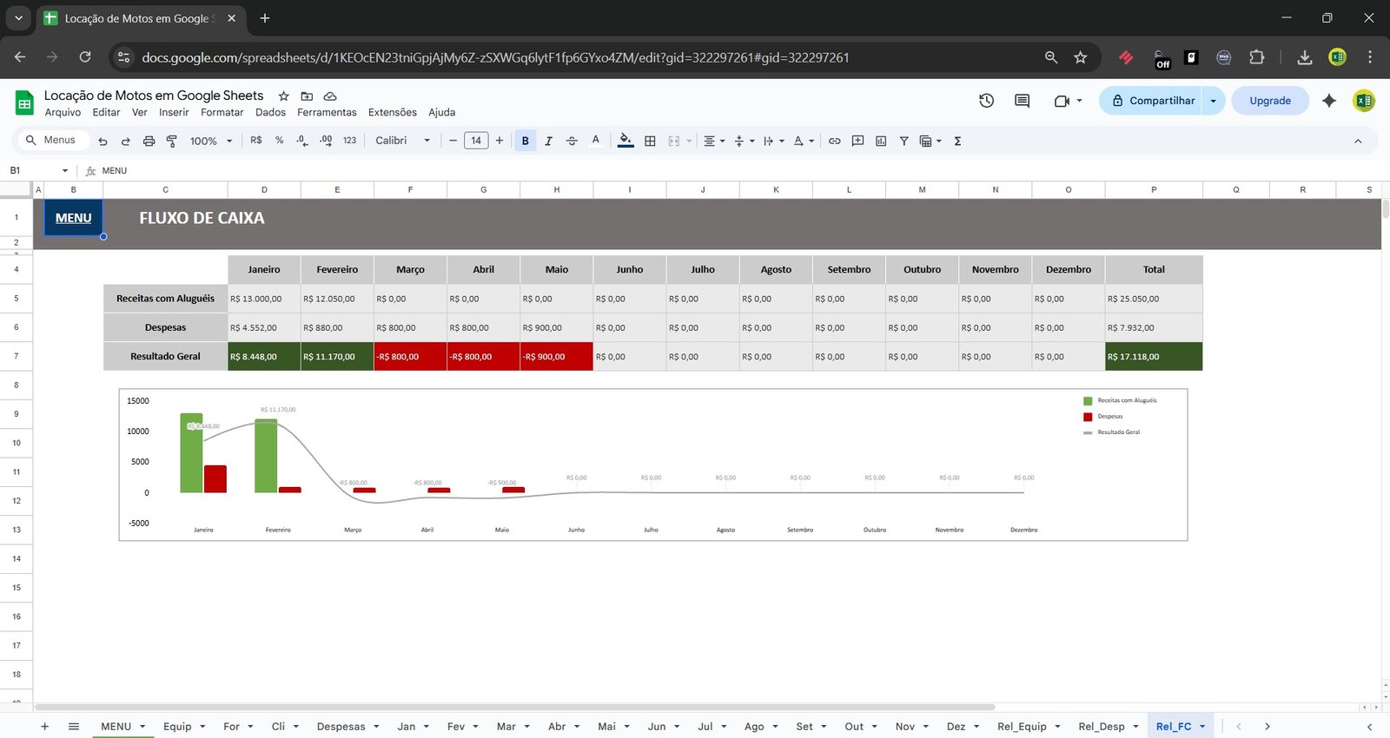Open the fill color picker
The image size is (1390, 738).
click(x=625, y=141)
